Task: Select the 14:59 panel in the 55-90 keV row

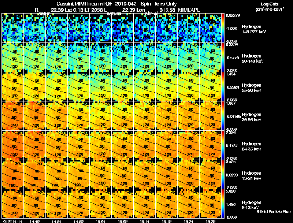Action: coord(79,87)
